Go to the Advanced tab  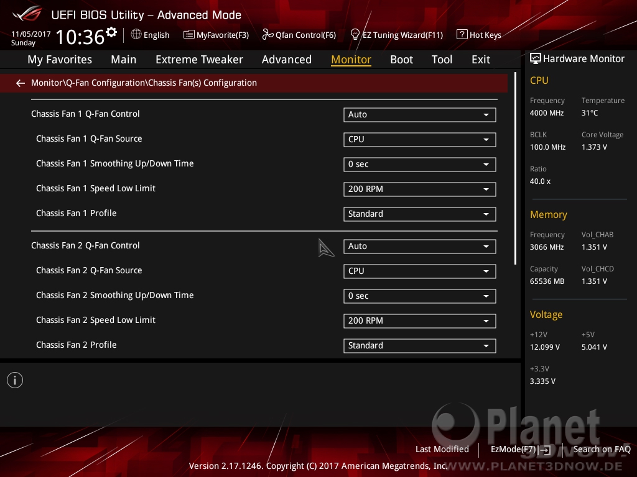(x=286, y=60)
